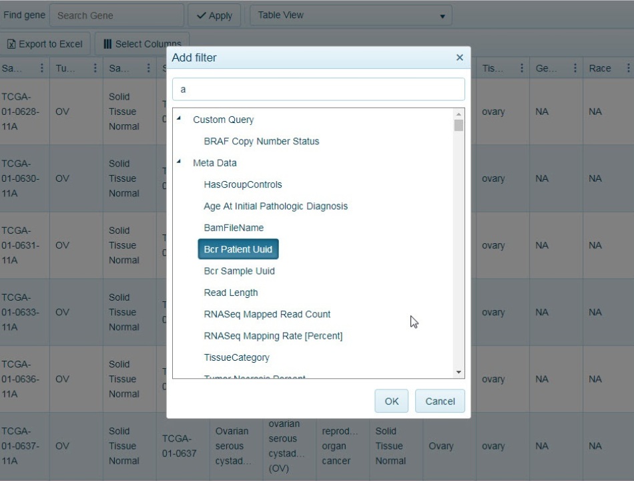Select HasGroupControls in the filter list
This screenshot has height=481, width=634.
(x=242, y=184)
